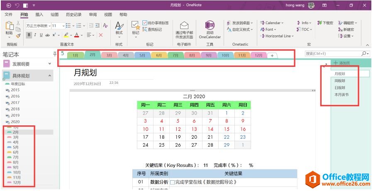This screenshot has height=191, width=373.
Task: Open the 2019 section group
Action: pyautogui.click(x=15, y=115)
